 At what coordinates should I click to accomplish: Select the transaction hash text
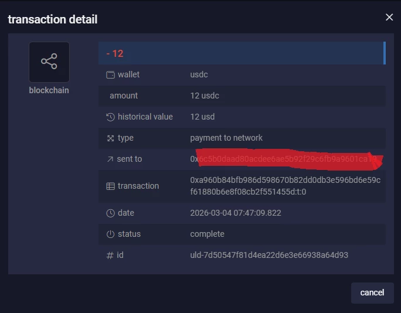click(285, 186)
